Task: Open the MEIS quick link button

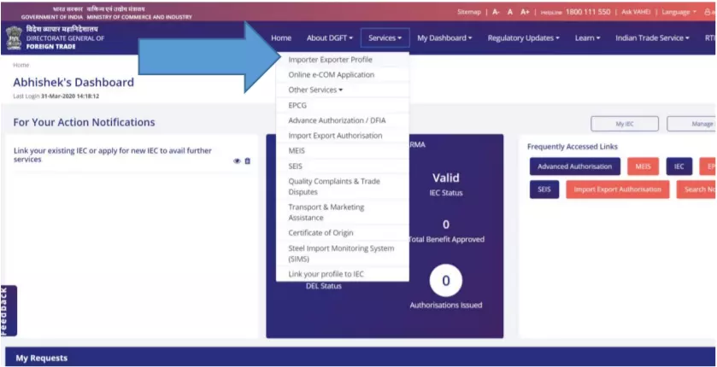Action: coord(643,166)
